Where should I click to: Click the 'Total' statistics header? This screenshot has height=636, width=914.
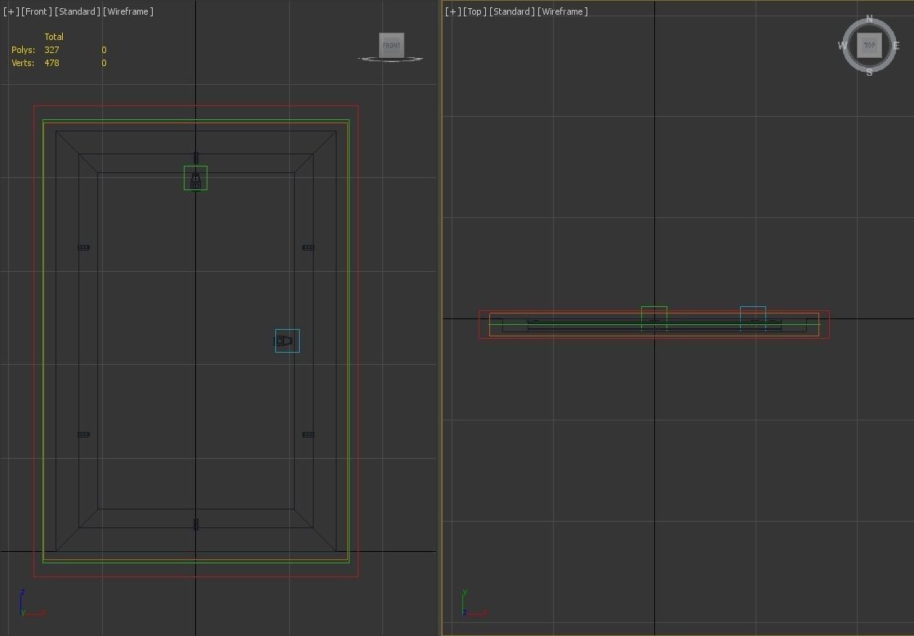click(54, 37)
